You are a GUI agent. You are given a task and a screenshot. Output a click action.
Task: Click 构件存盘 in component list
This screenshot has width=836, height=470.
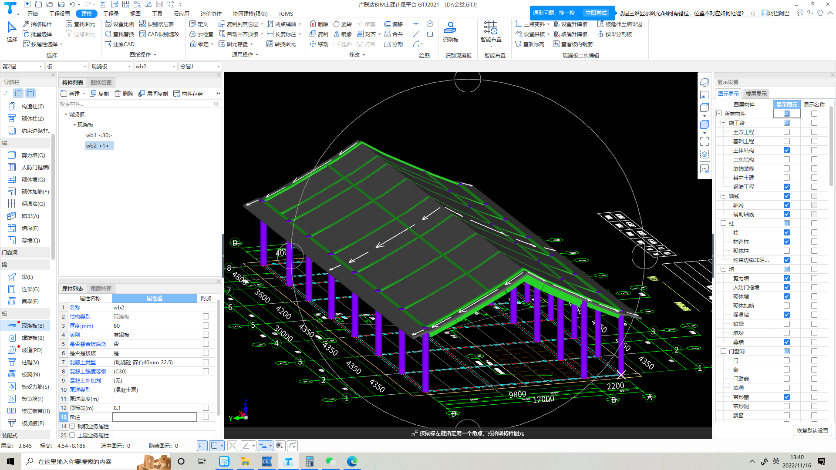click(188, 94)
